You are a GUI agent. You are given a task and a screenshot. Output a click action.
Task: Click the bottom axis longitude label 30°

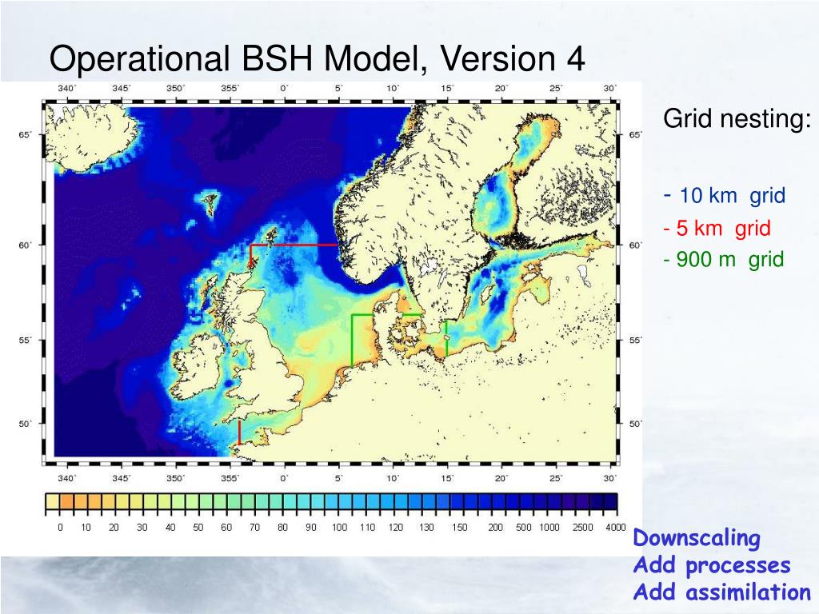point(610,478)
